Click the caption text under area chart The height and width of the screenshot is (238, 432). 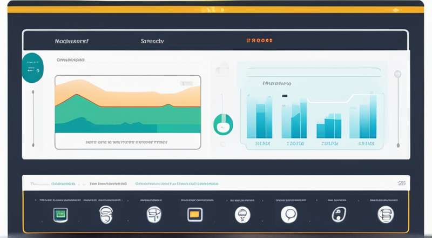(126, 142)
